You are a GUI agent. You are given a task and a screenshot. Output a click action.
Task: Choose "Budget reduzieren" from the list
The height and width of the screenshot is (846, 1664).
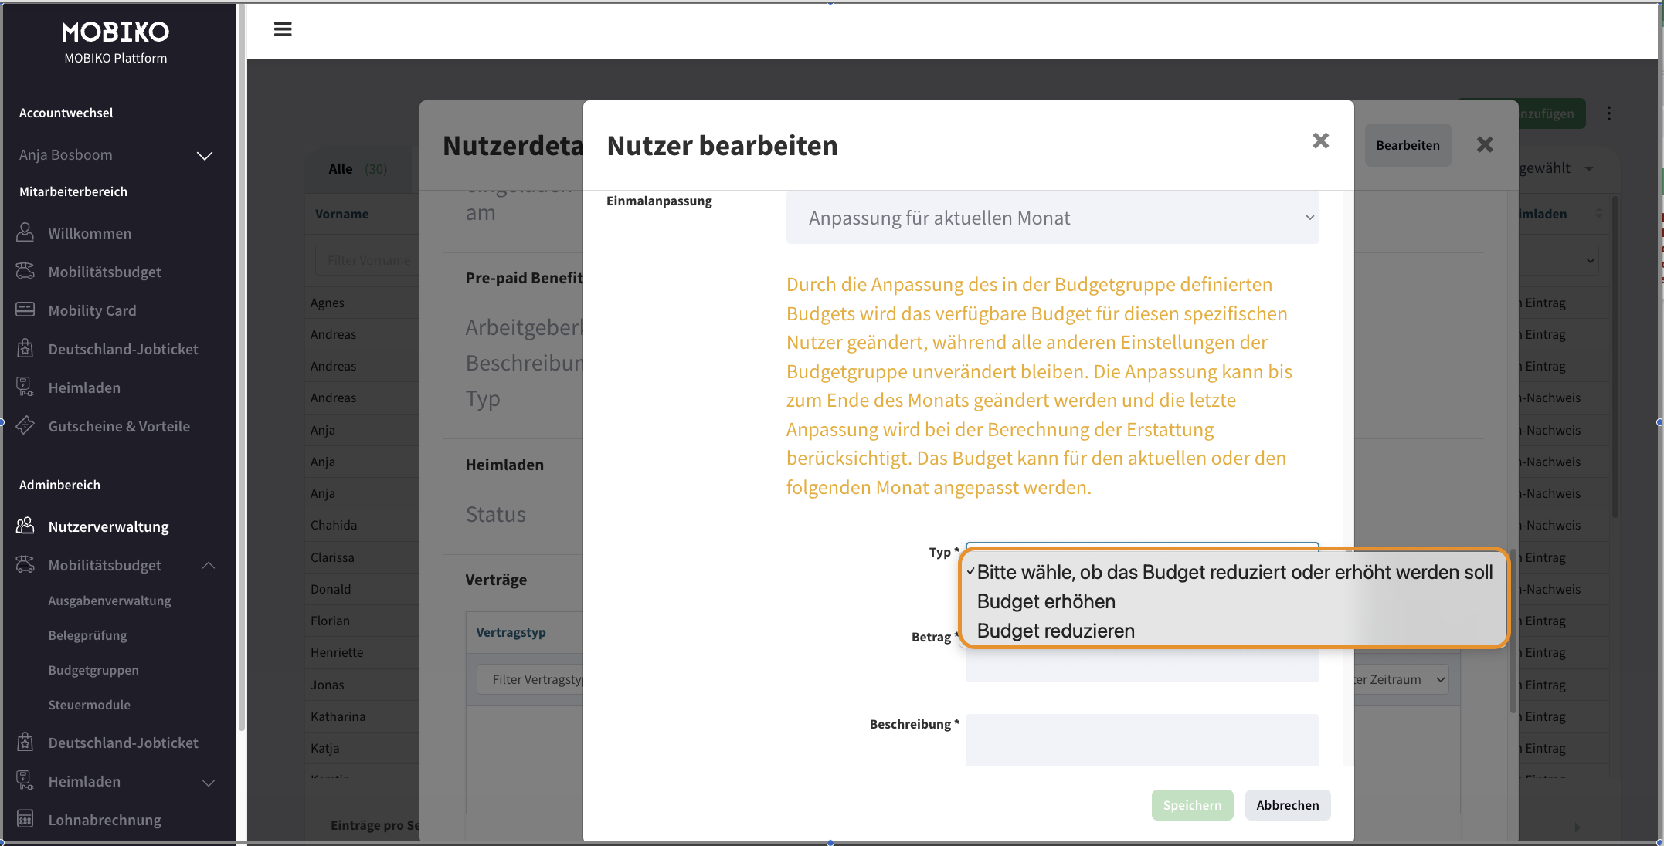[x=1055, y=631]
